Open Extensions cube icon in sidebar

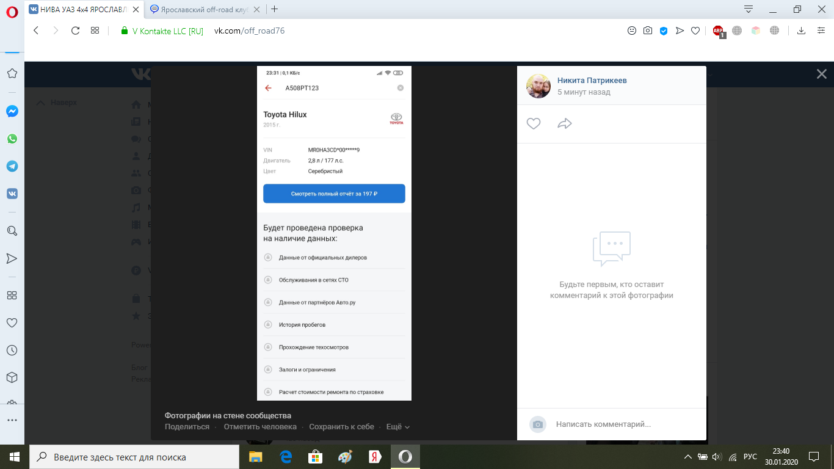point(12,377)
